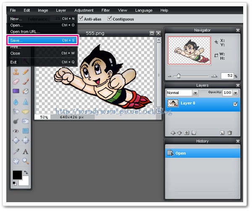Choose Exit from File menu
The width and height of the screenshot is (252, 211).
42,62
